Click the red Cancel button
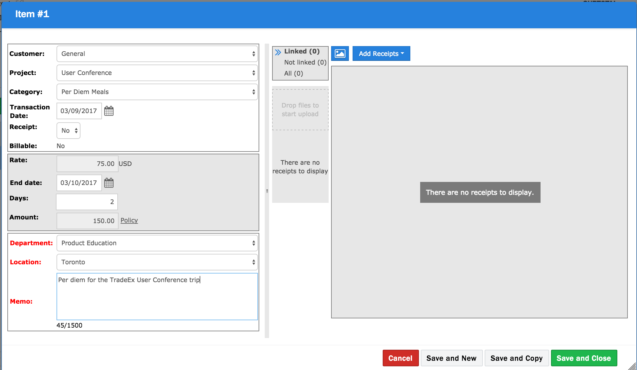Screen dimensions: 637x370 coord(400,358)
